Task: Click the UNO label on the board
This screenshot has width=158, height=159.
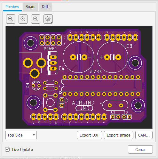Action: coord(84,108)
